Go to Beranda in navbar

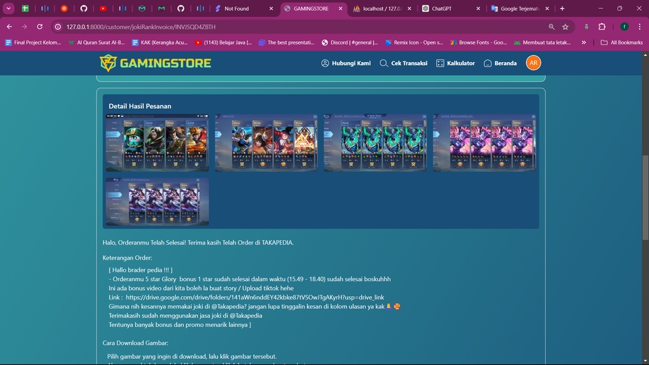(500, 63)
